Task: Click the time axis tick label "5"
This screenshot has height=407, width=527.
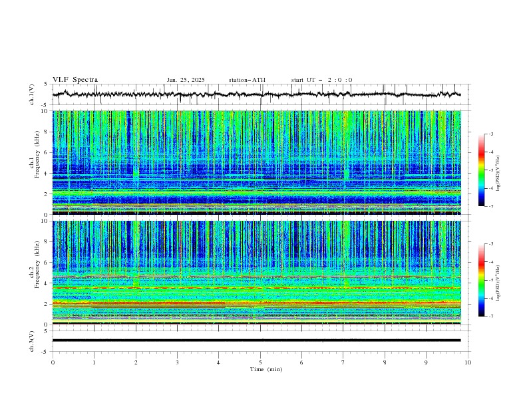Action: tap(260, 362)
